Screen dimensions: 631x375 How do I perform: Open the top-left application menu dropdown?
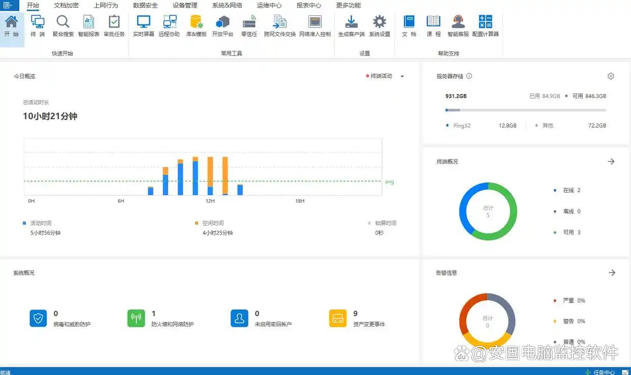coord(8,6)
